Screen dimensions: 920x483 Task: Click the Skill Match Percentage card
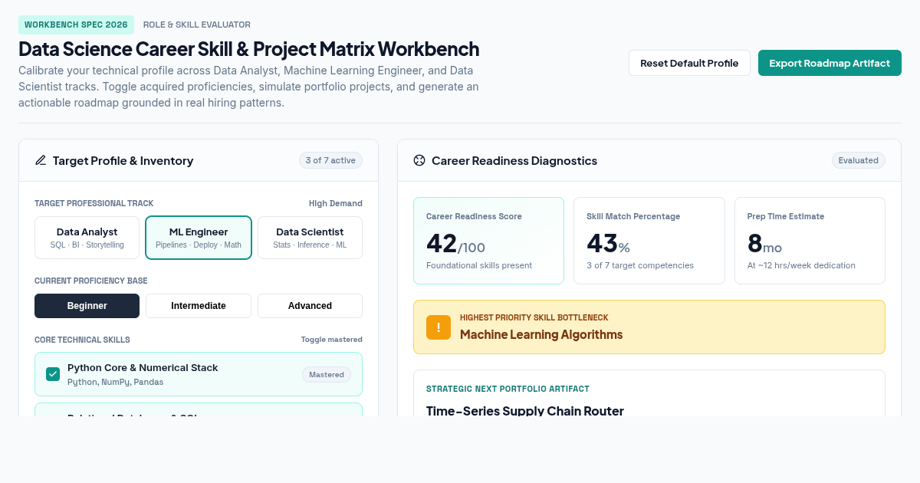pos(649,241)
